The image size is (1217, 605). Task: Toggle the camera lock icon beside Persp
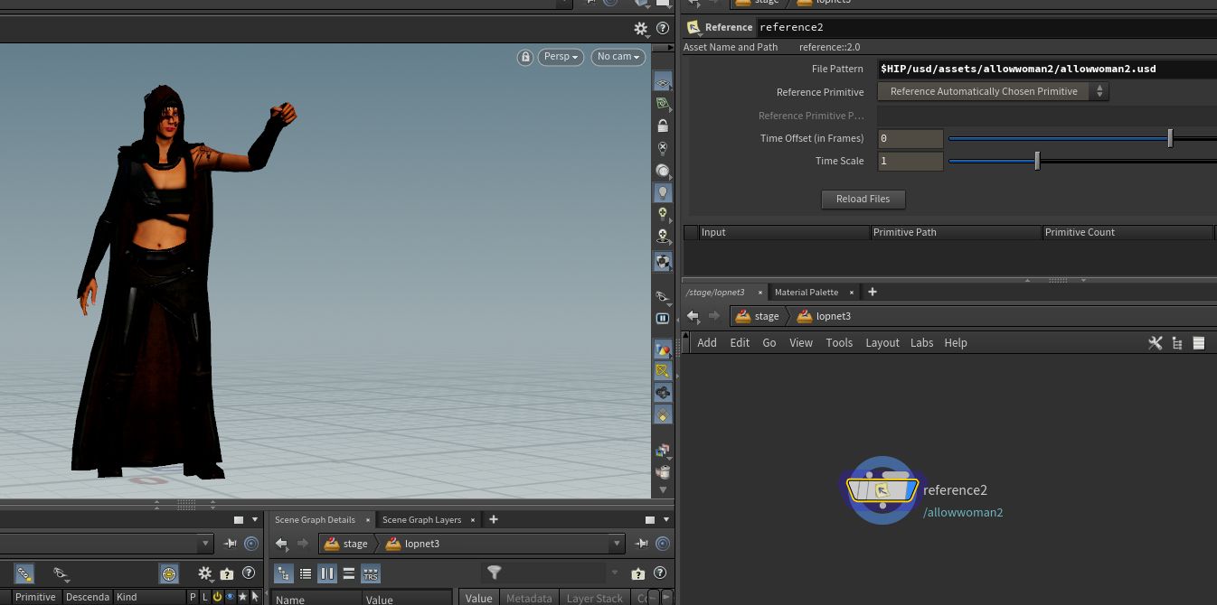coord(524,57)
